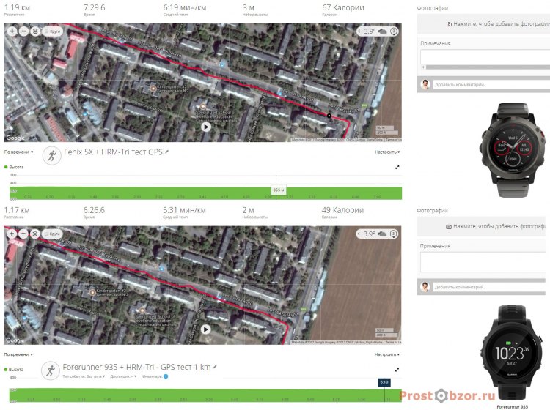Click previous arrow in Forerunner 935 weather widget
The height and width of the screenshot is (410, 550).
pyautogui.click(x=359, y=234)
